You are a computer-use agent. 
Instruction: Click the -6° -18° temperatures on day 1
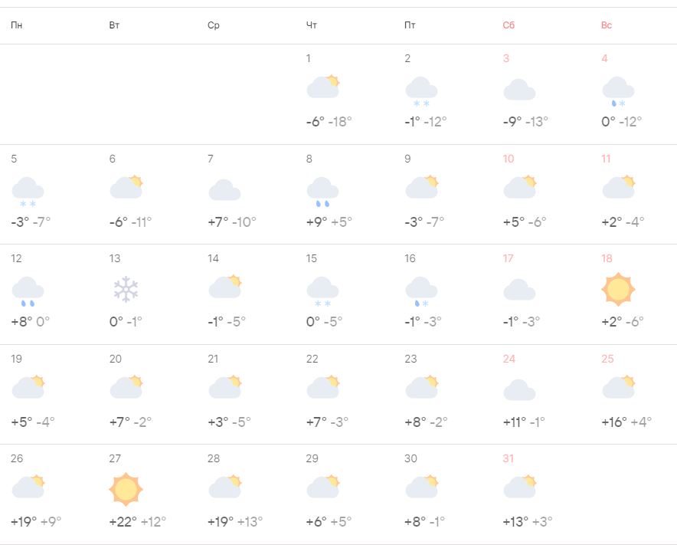329,121
